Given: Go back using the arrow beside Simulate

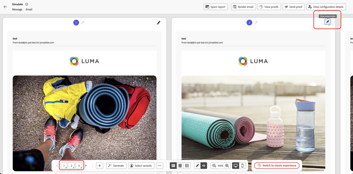Looking at the screenshot, I should tap(5, 7).
